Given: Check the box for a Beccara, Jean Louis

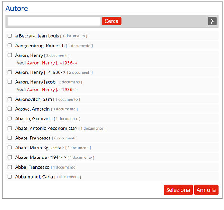Looking at the screenshot, I should coord(10,36).
